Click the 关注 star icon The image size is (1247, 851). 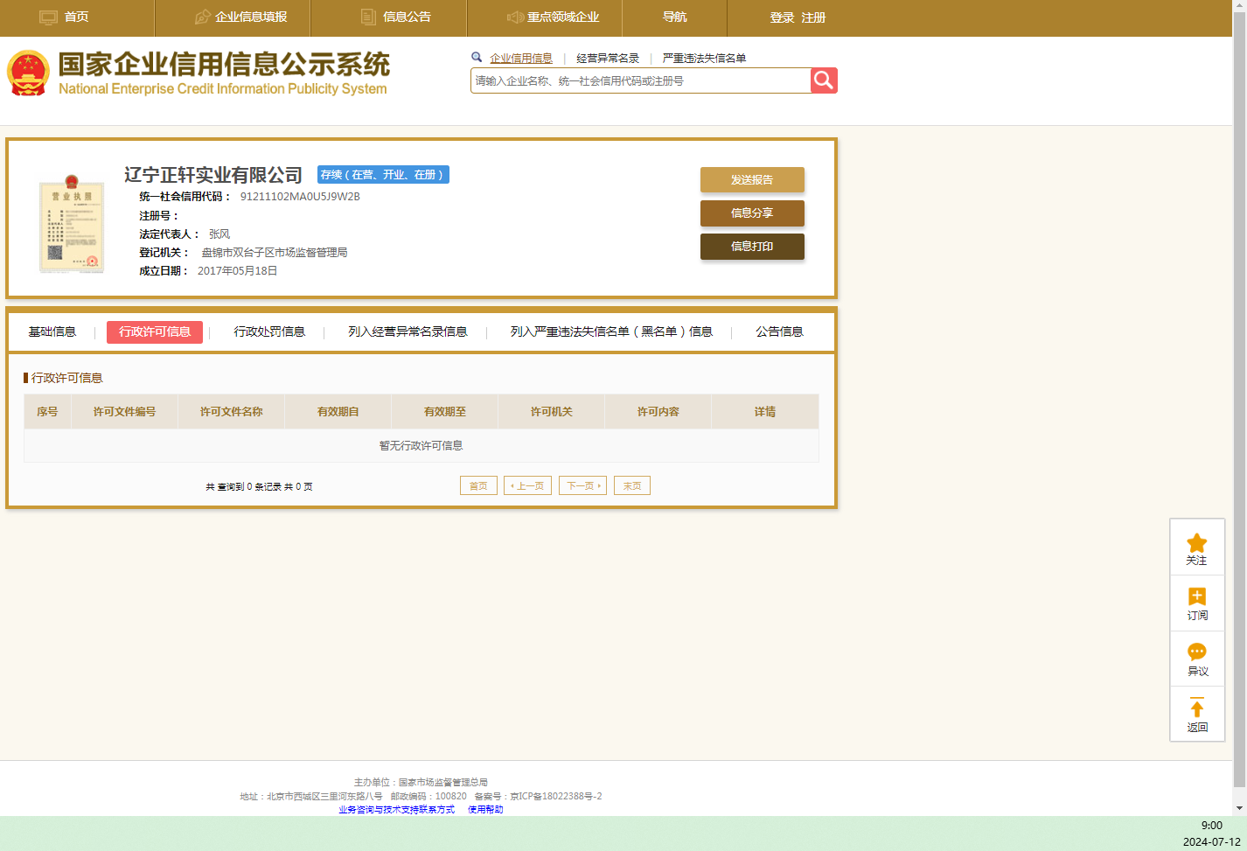click(x=1197, y=543)
